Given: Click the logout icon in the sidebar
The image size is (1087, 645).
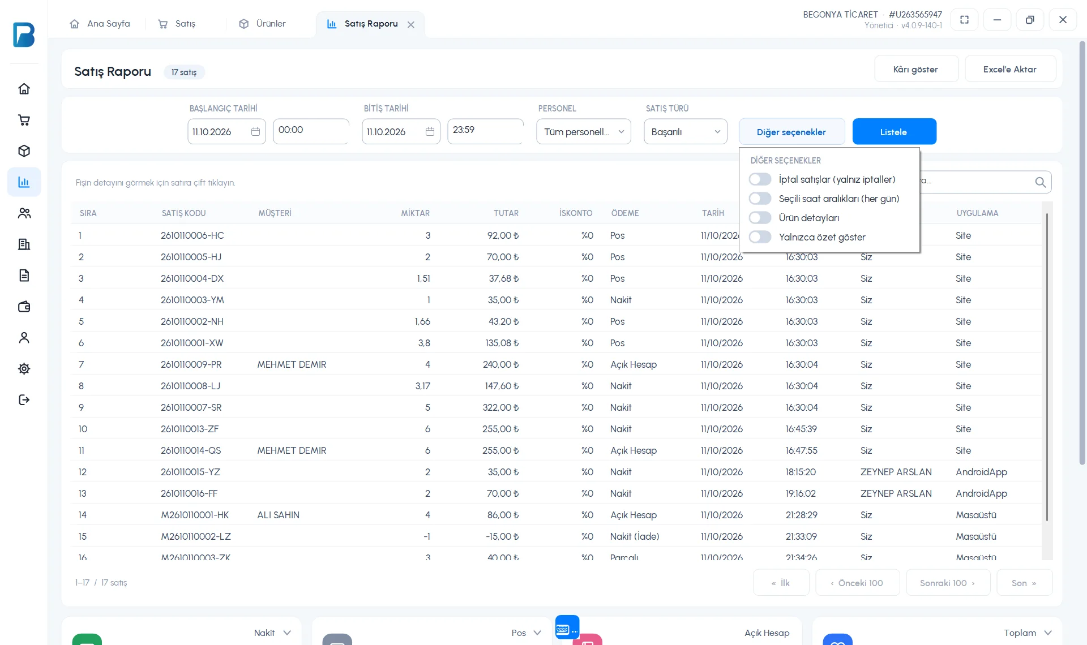Looking at the screenshot, I should pos(24,400).
